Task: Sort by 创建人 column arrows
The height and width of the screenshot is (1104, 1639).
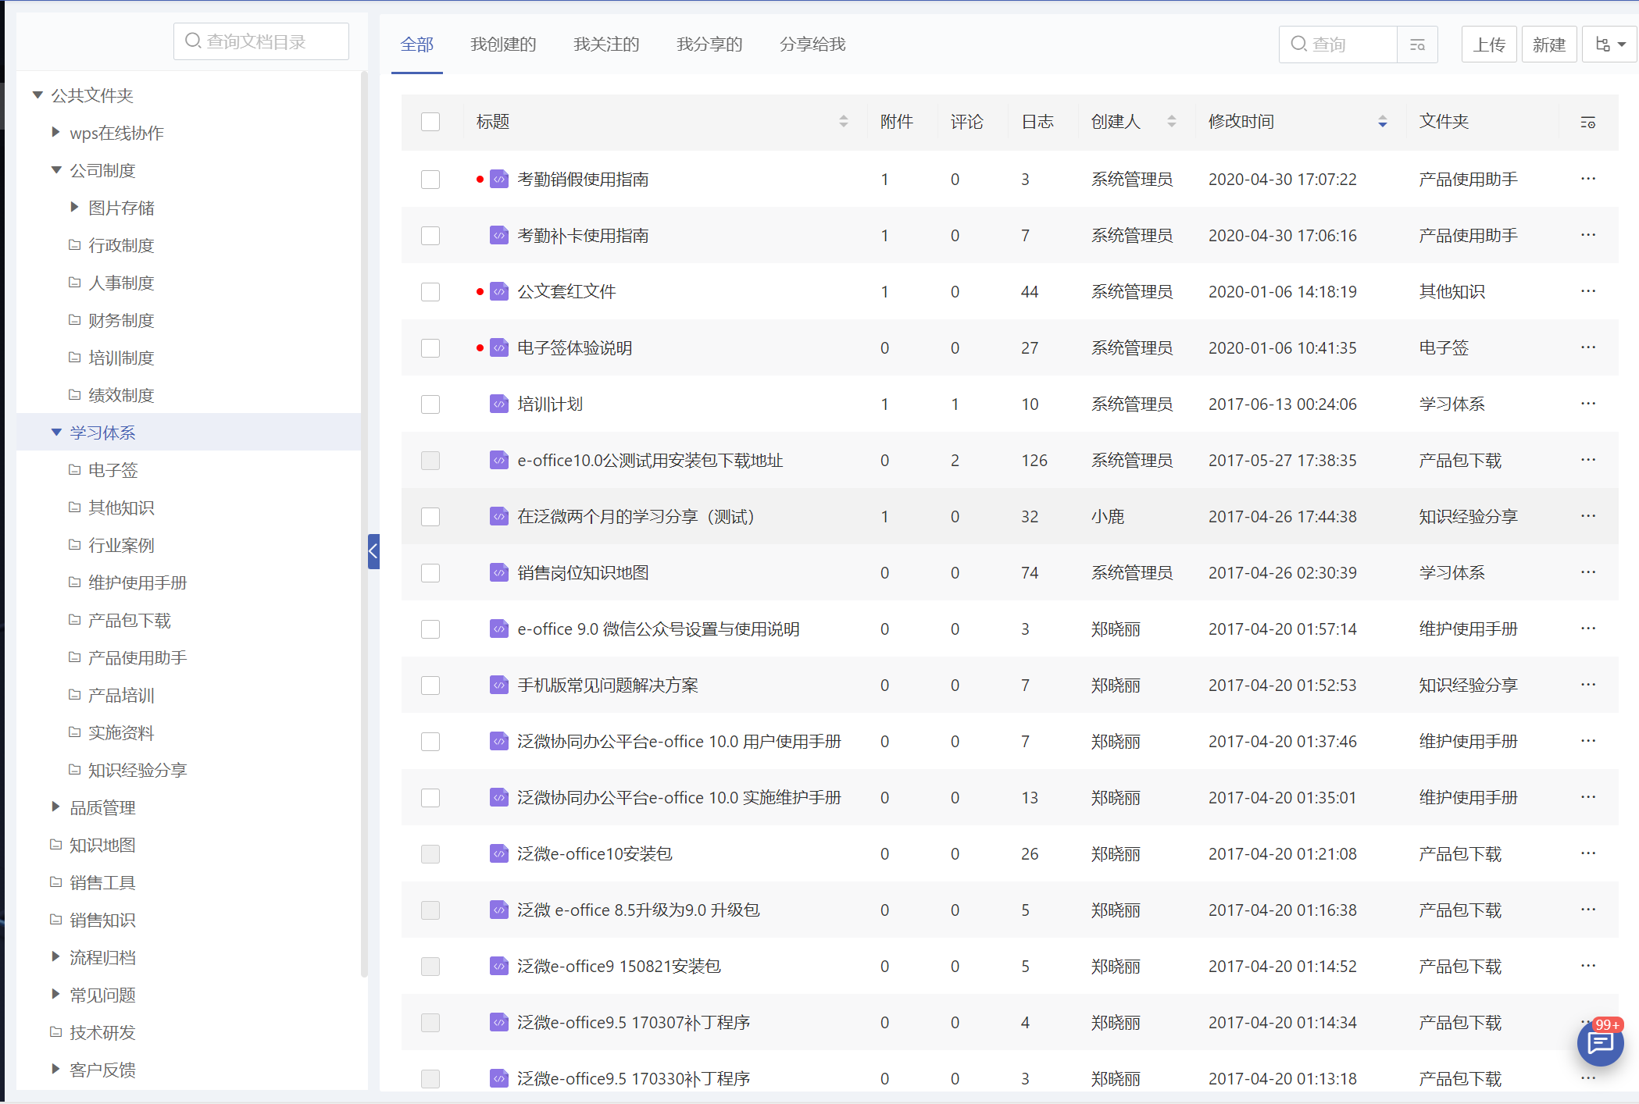Action: click(x=1172, y=122)
